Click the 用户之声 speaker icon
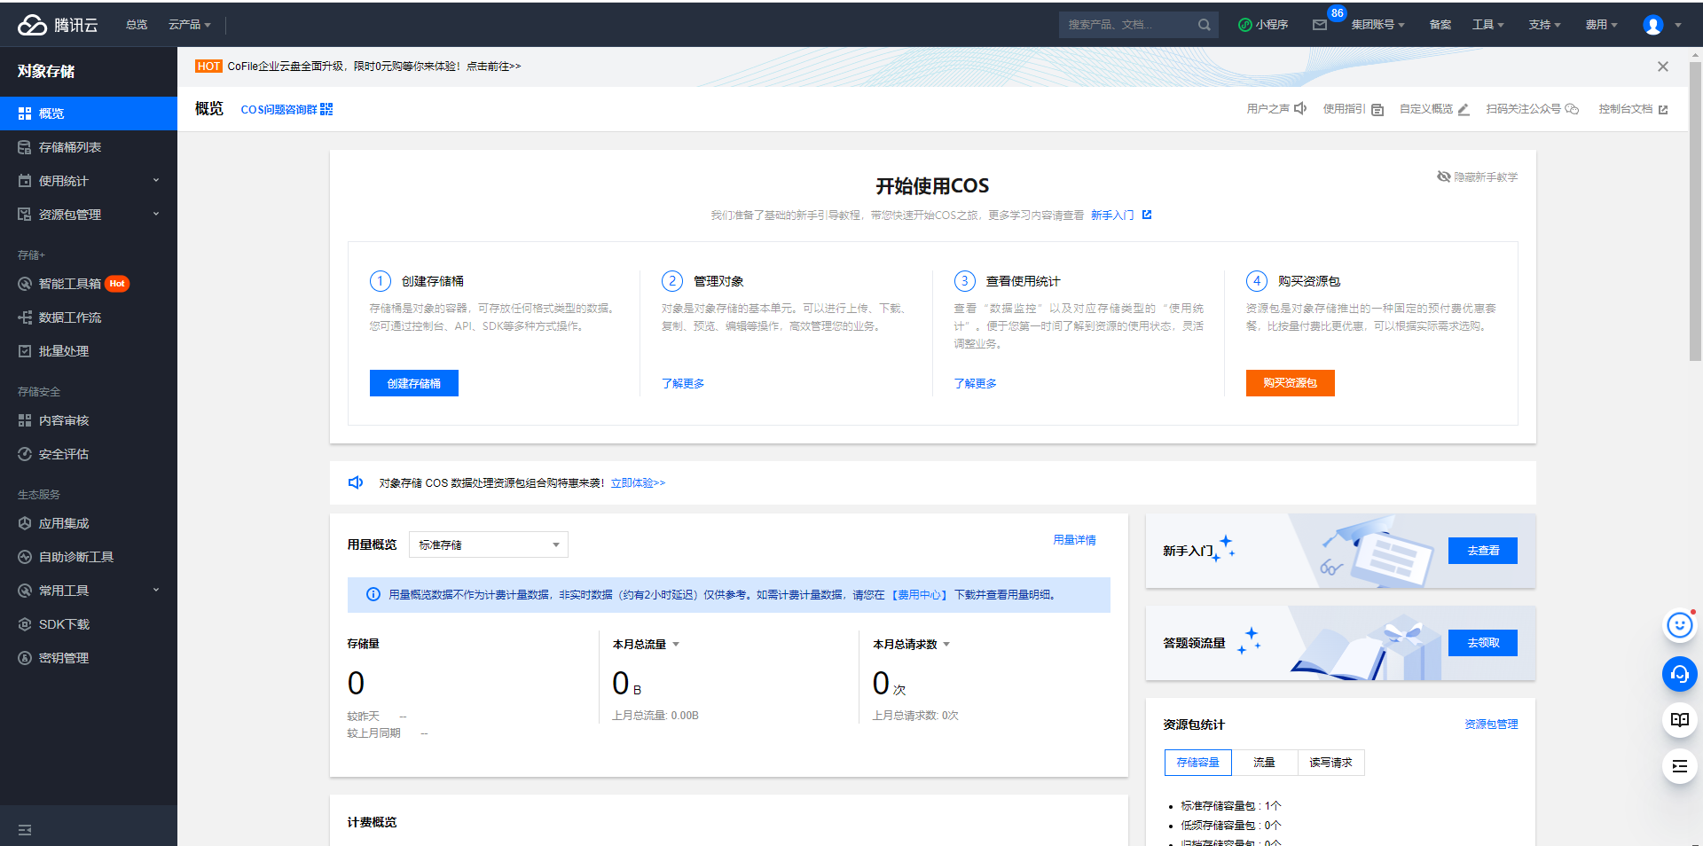 [1300, 108]
